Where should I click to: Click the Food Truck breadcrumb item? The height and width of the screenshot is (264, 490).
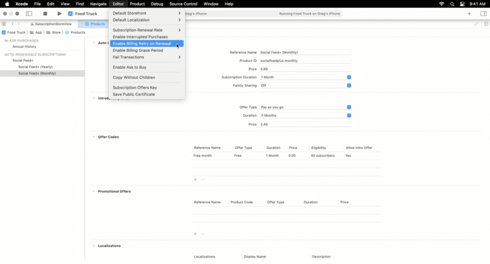pos(14,32)
